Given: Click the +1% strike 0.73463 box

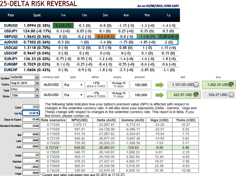Looking at the screenshot, I should click(x=96, y=85).
